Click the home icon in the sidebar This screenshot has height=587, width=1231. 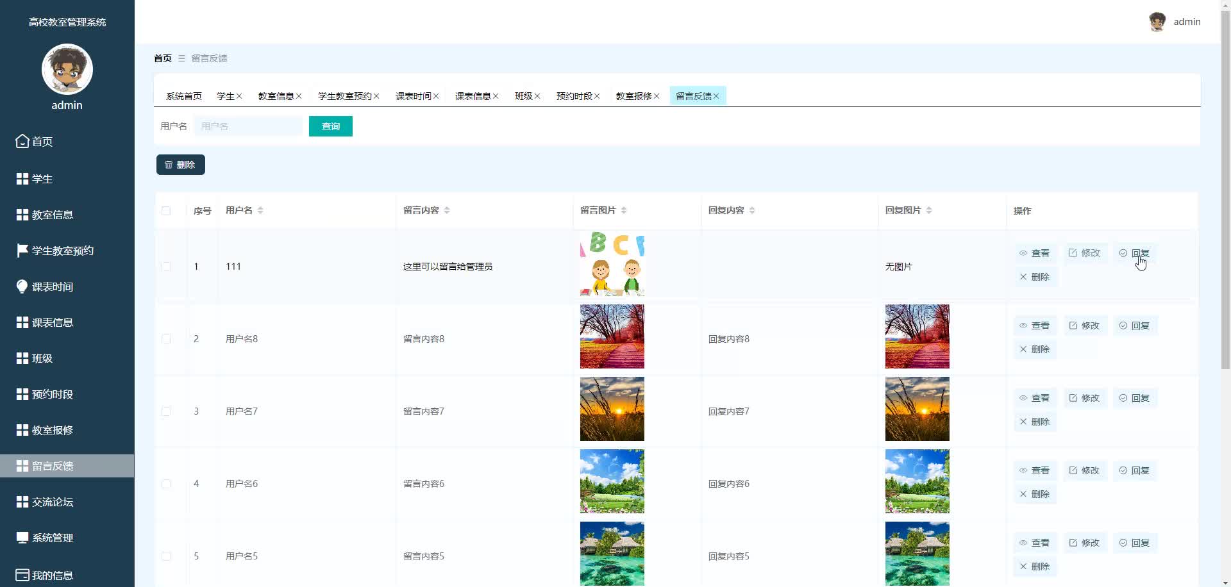coord(22,141)
